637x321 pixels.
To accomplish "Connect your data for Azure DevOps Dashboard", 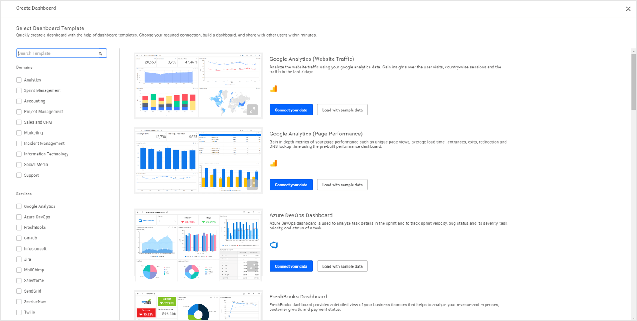I will (x=291, y=266).
